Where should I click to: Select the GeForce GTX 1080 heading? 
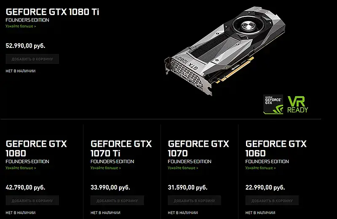tap(36, 148)
